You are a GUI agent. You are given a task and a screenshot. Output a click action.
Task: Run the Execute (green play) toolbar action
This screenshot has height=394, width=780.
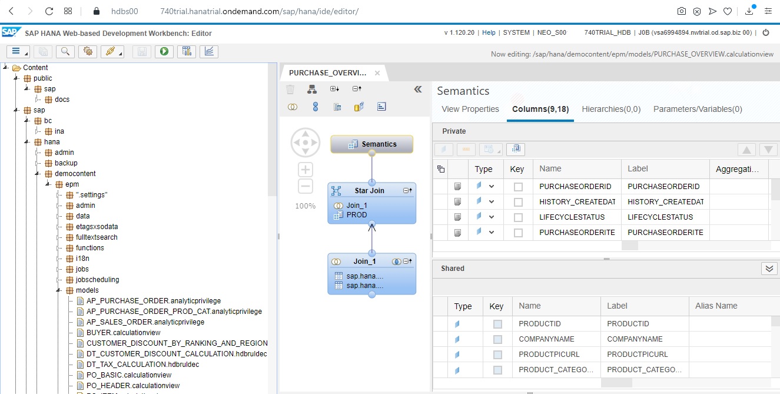(164, 52)
